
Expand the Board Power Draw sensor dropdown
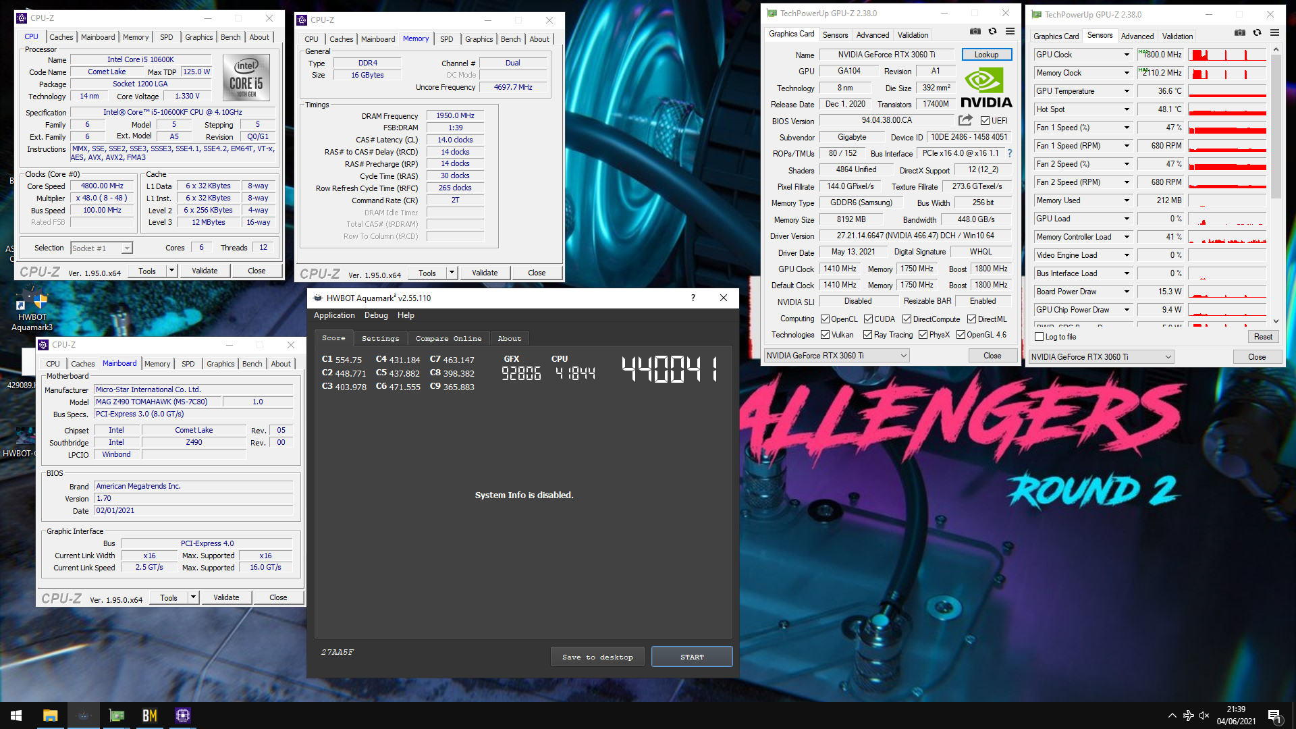tap(1126, 292)
